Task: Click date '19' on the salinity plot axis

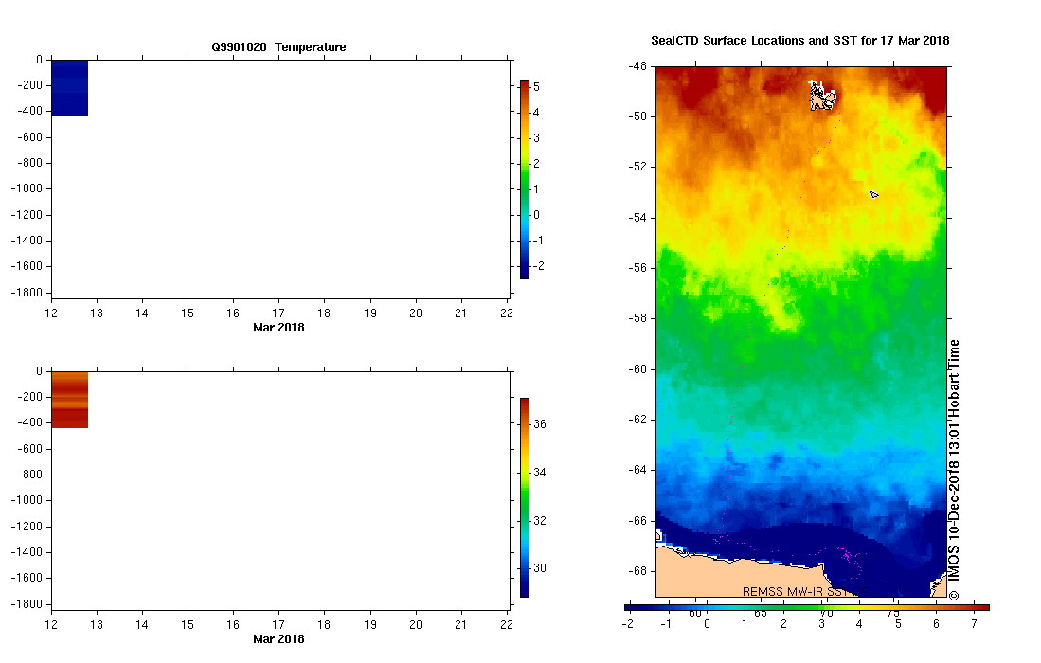Action: click(369, 625)
